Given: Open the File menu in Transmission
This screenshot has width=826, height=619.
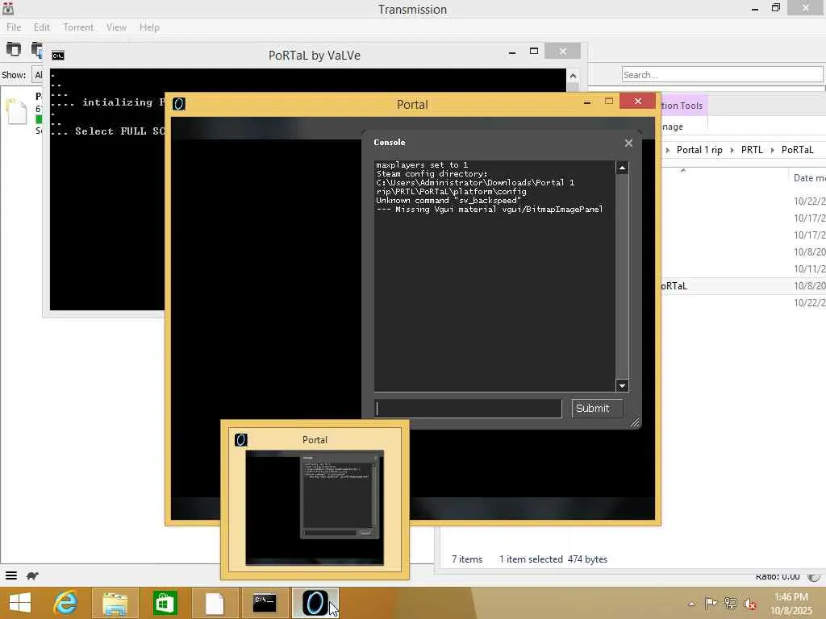Looking at the screenshot, I should coord(14,27).
